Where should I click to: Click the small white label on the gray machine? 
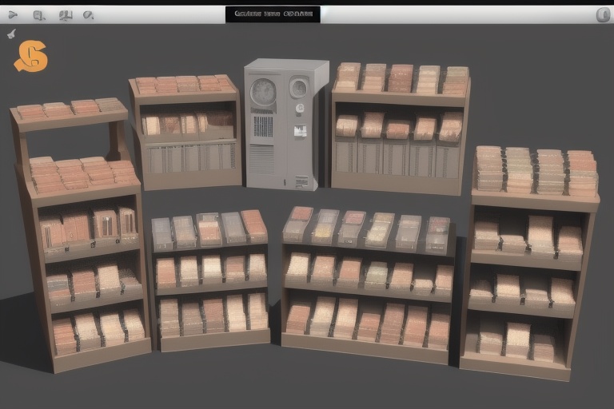pyautogui.click(x=300, y=131)
